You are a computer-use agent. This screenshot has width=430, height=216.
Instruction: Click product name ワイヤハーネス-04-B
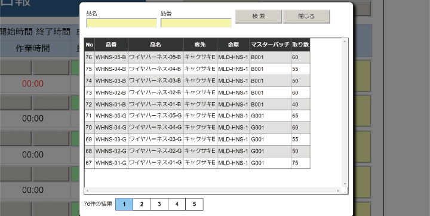point(155,69)
